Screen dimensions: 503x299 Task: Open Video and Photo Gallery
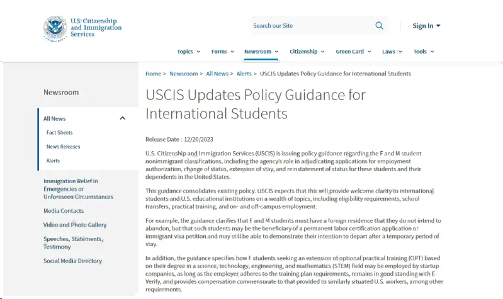[75, 225]
